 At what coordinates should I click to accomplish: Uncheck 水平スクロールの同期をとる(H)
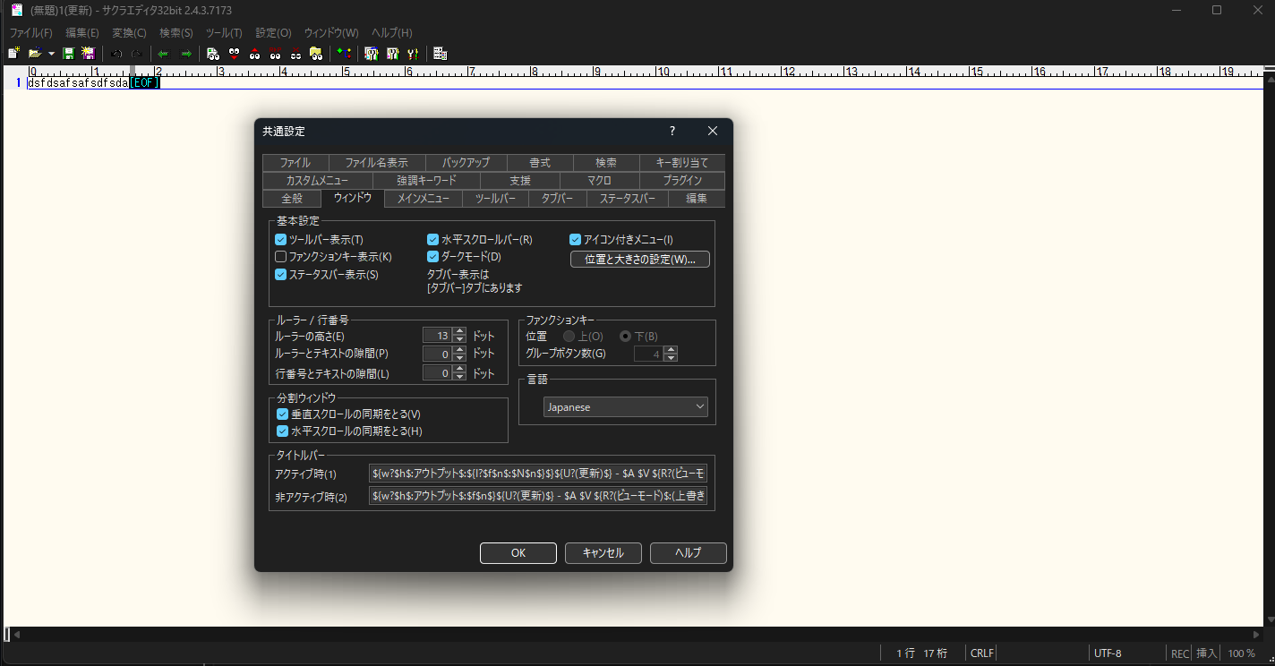coord(283,431)
